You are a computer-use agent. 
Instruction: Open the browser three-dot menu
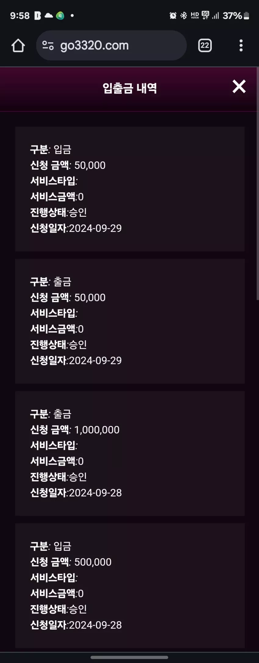click(x=241, y=46)
